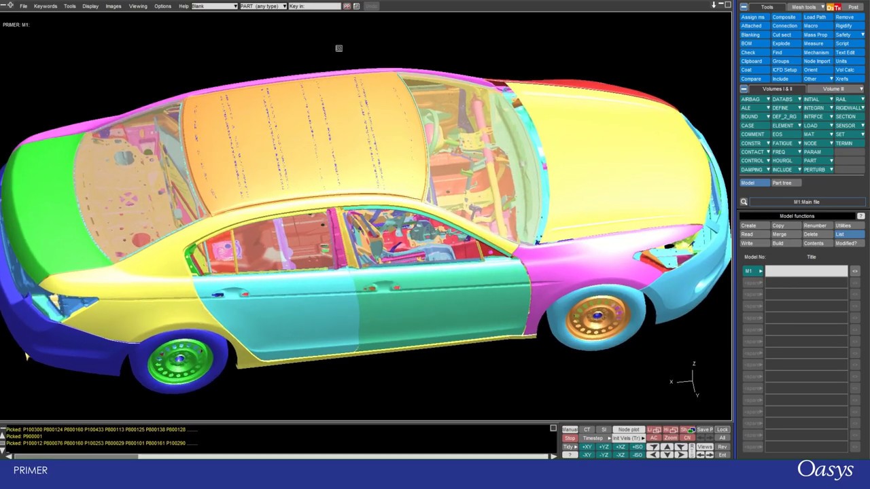Toggle the Ent button
Viewport: 870px width, 489px height.
[723, 454]
